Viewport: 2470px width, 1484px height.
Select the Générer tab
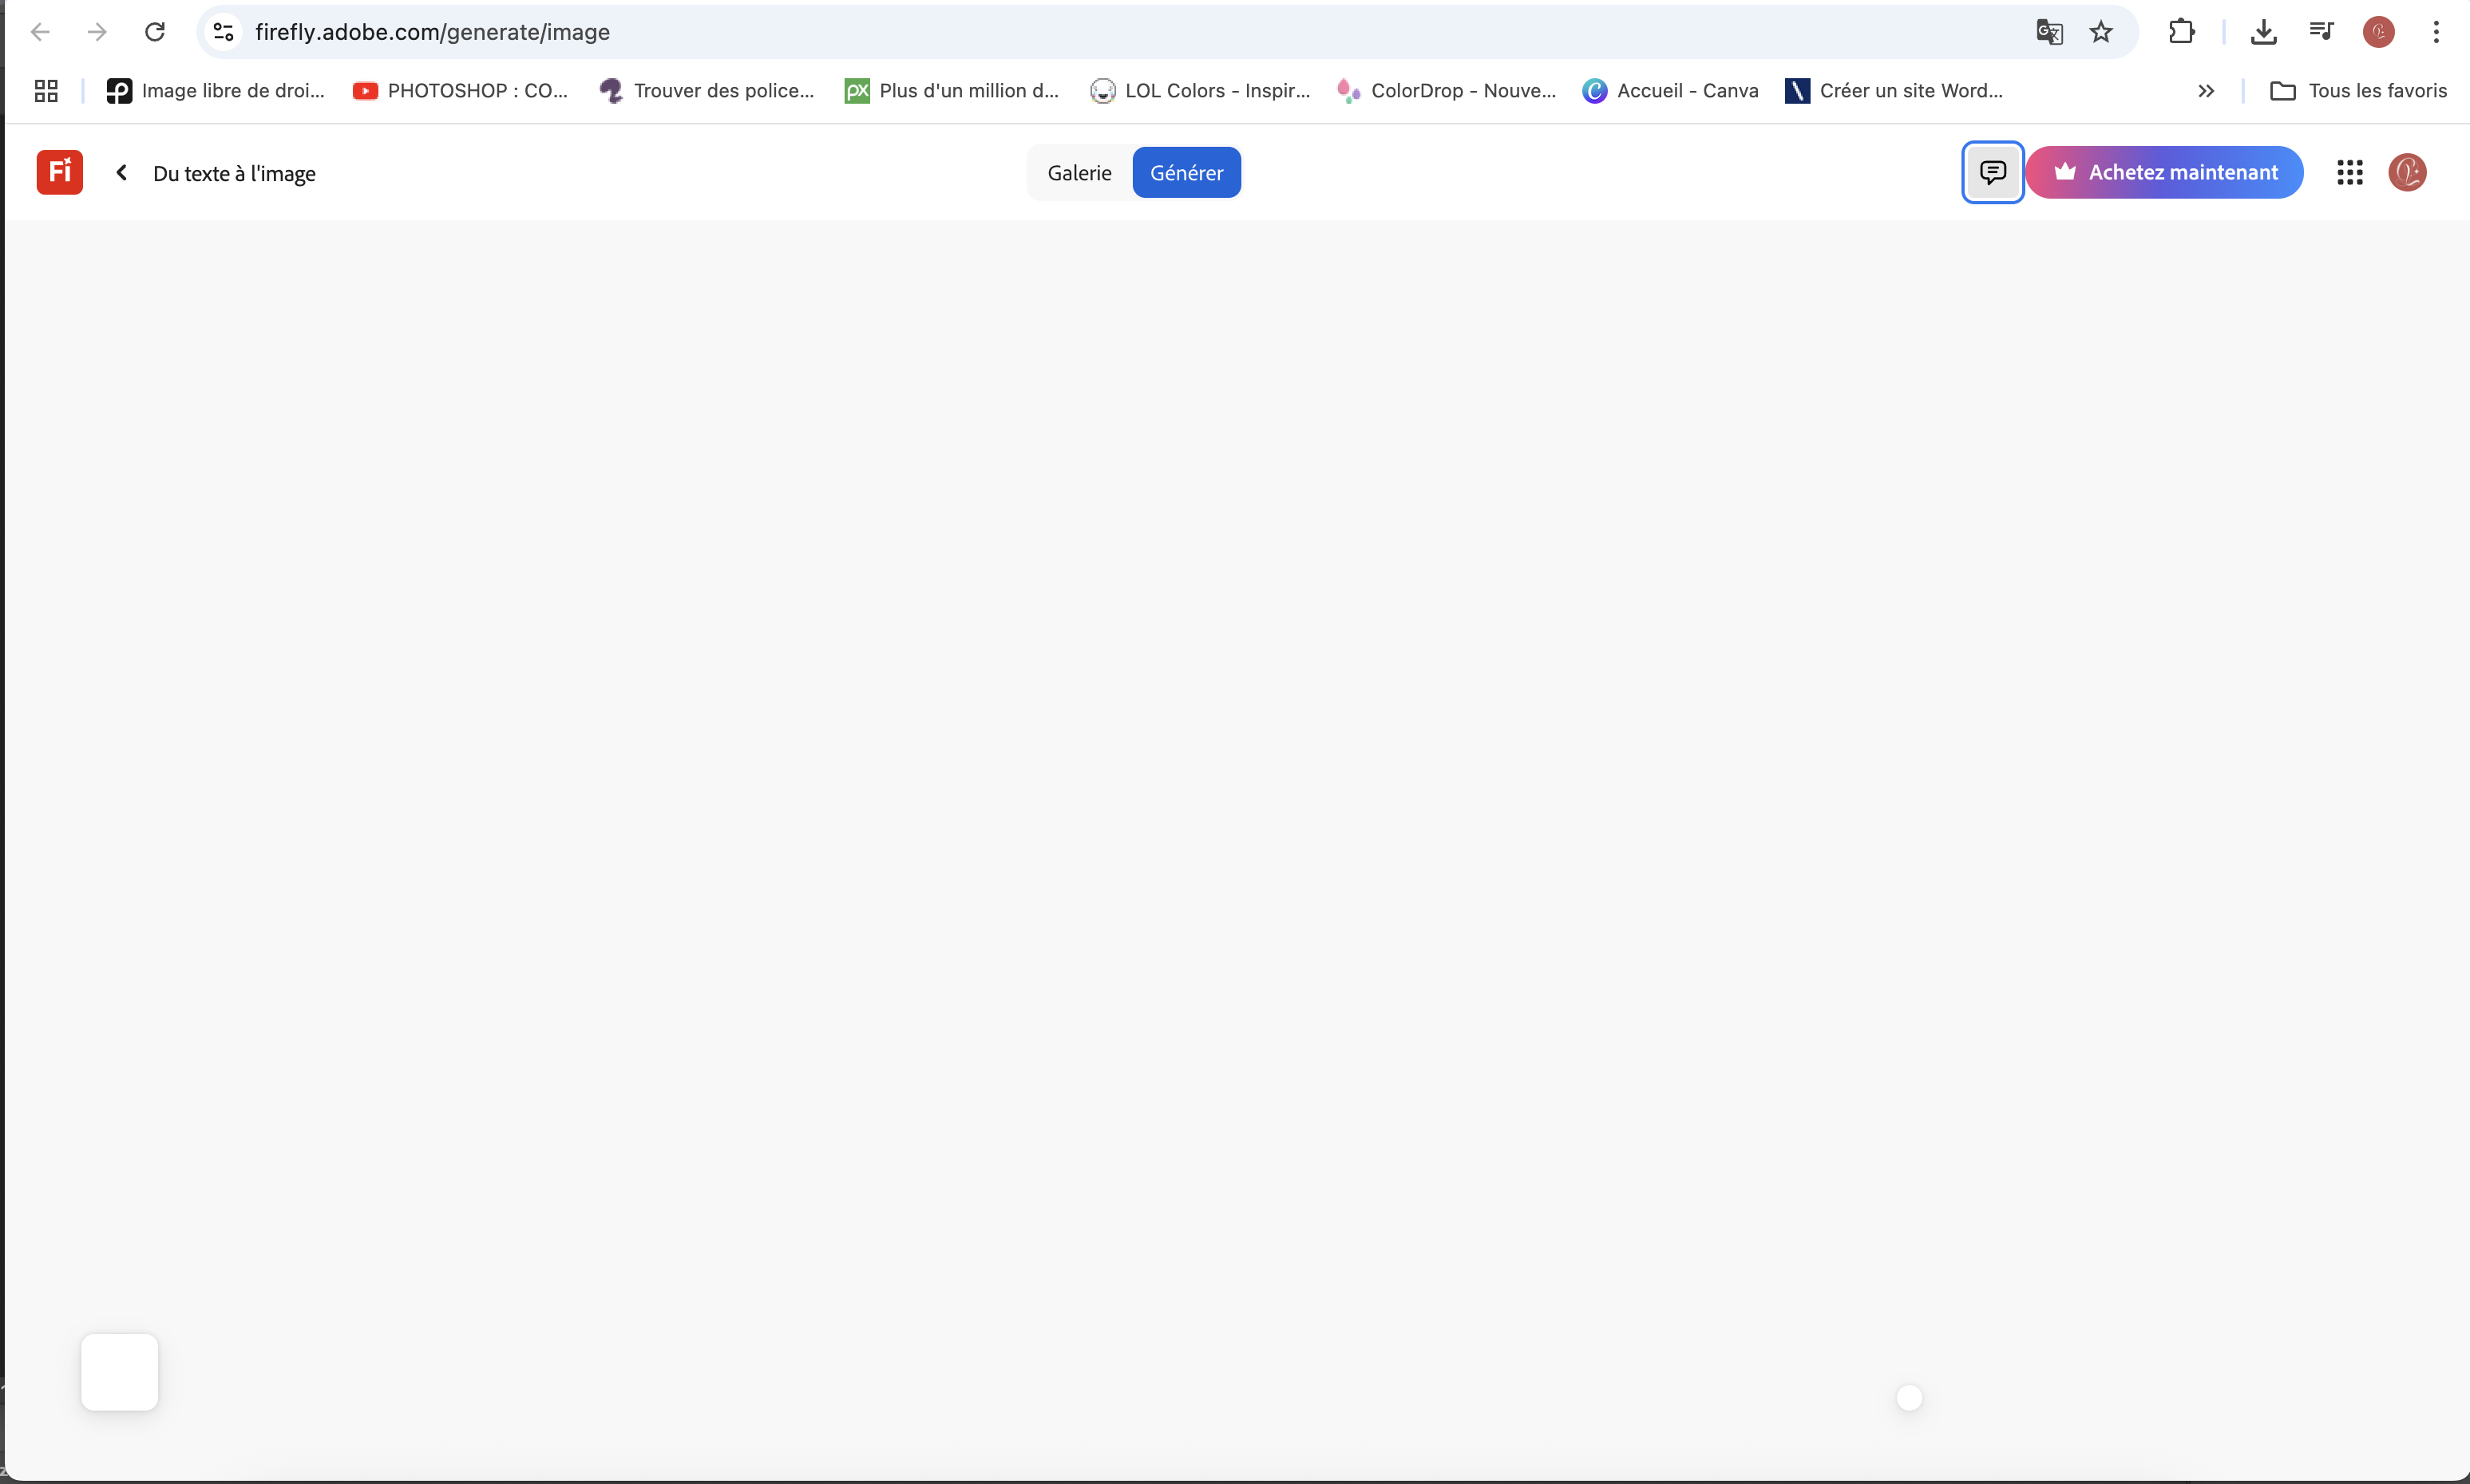1186,173
